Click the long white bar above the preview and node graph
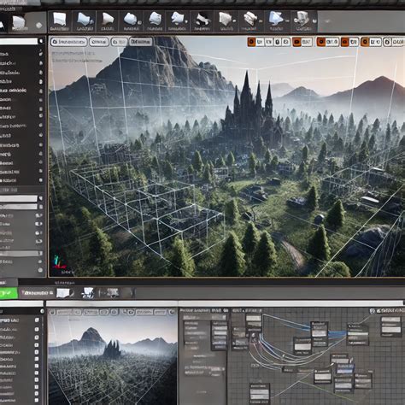Viewport: 405px width, 405px height. coord(226,303)
